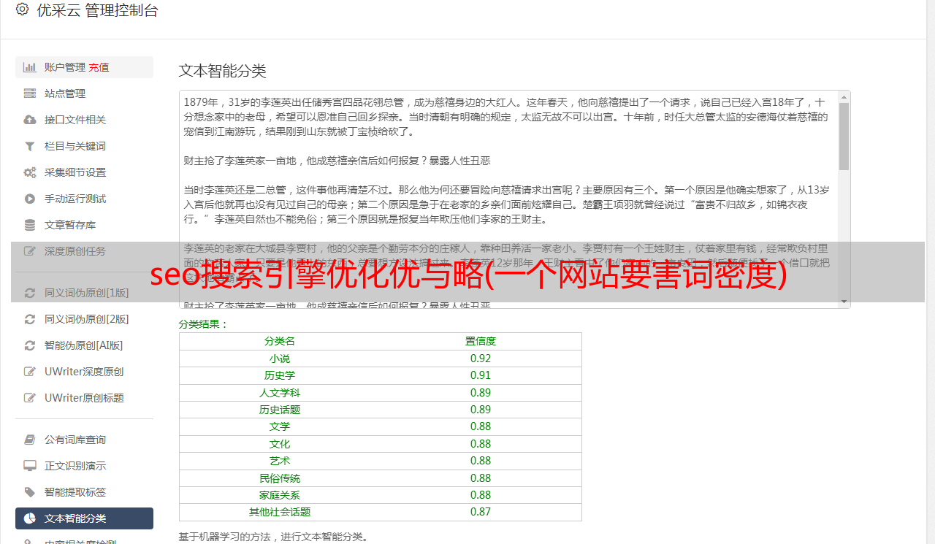Click the 分类结果 label
The height and width of the screenshot is (544, 935).
[x=203, y=324]
